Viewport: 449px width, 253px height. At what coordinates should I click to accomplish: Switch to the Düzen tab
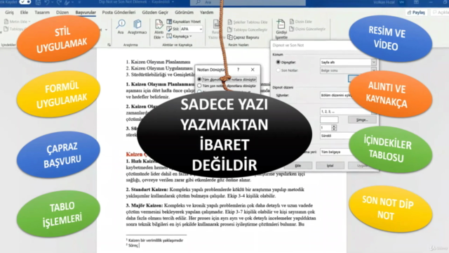[x=62, y=13]
